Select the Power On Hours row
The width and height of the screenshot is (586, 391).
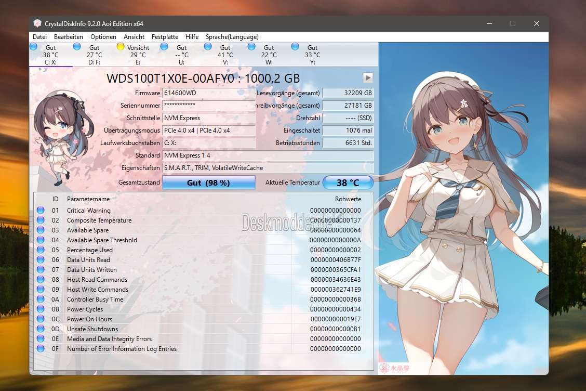pos(200,319)
